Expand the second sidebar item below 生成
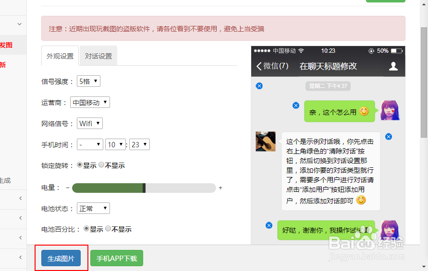 click(21, 218)
